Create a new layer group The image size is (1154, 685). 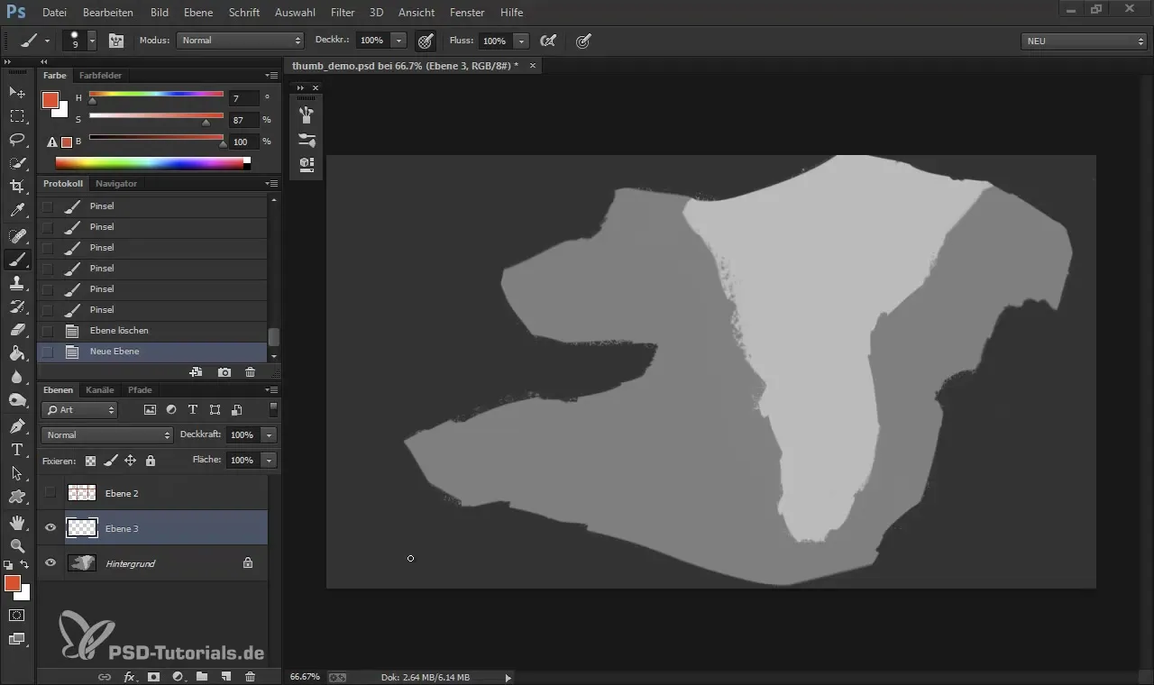click(x=202, y=676)
